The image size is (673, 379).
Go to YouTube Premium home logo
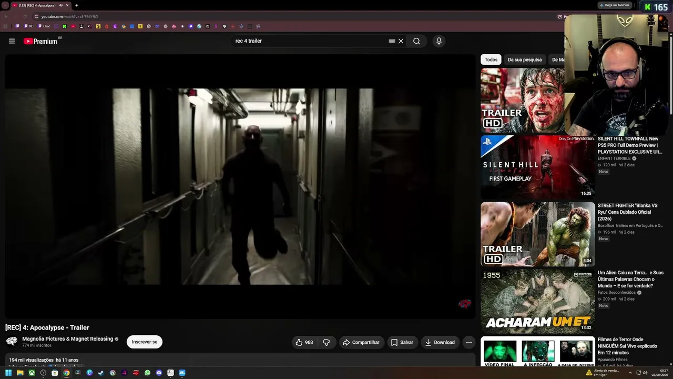[x=40, y=41]
